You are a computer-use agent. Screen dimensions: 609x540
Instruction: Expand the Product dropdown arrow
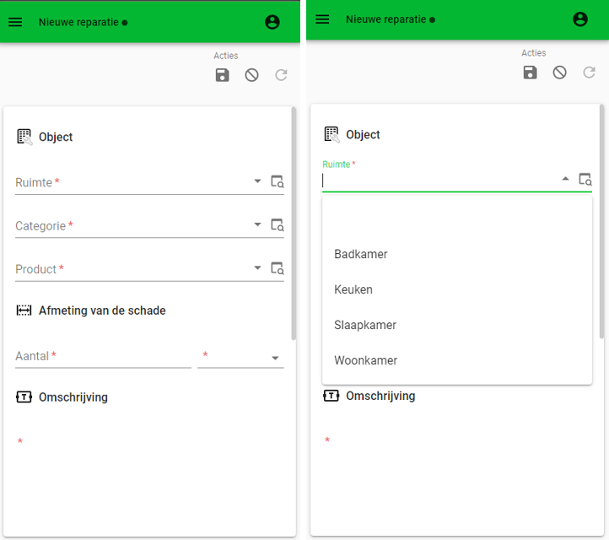click(x=257, y=267)
